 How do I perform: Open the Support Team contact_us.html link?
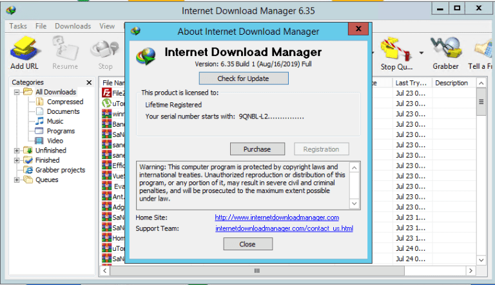pos(284,228)
